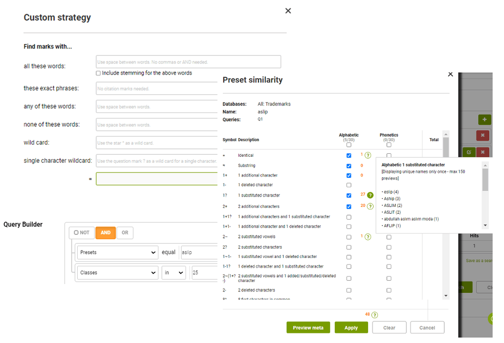The height and width of the screenshot is (343, 504).
Task: Click the red X icon beside the edit icon
Action: point(483,152)
